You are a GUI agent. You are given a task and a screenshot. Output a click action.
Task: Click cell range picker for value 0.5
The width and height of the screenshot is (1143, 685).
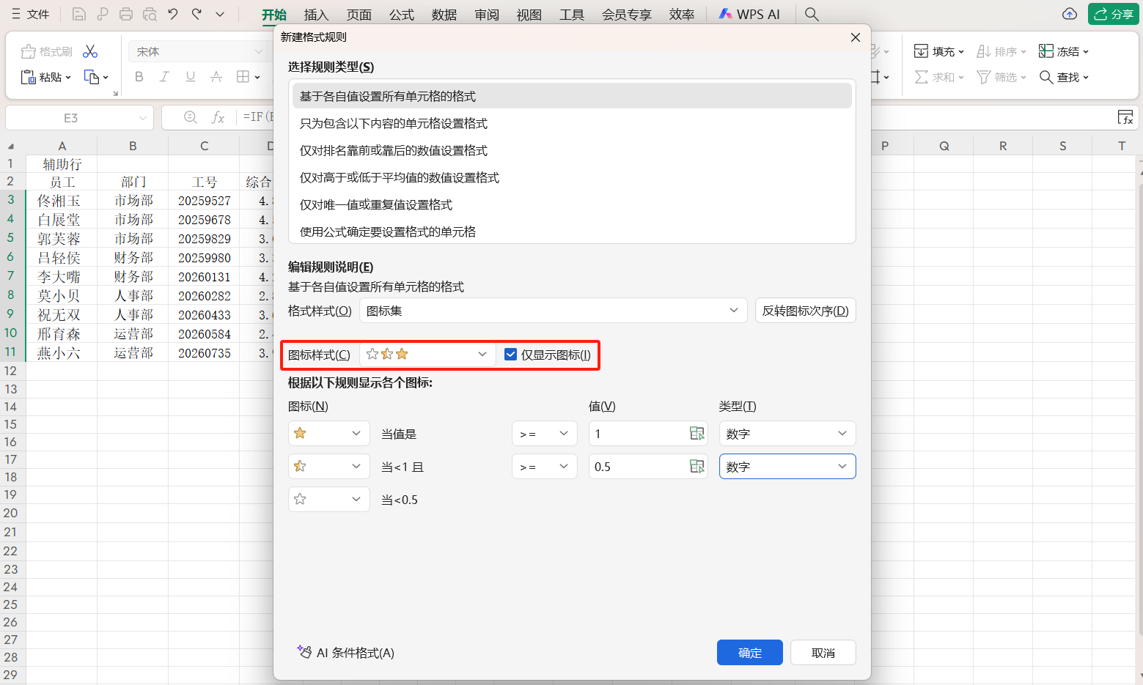pyautogui.click(x=697, y=467)
